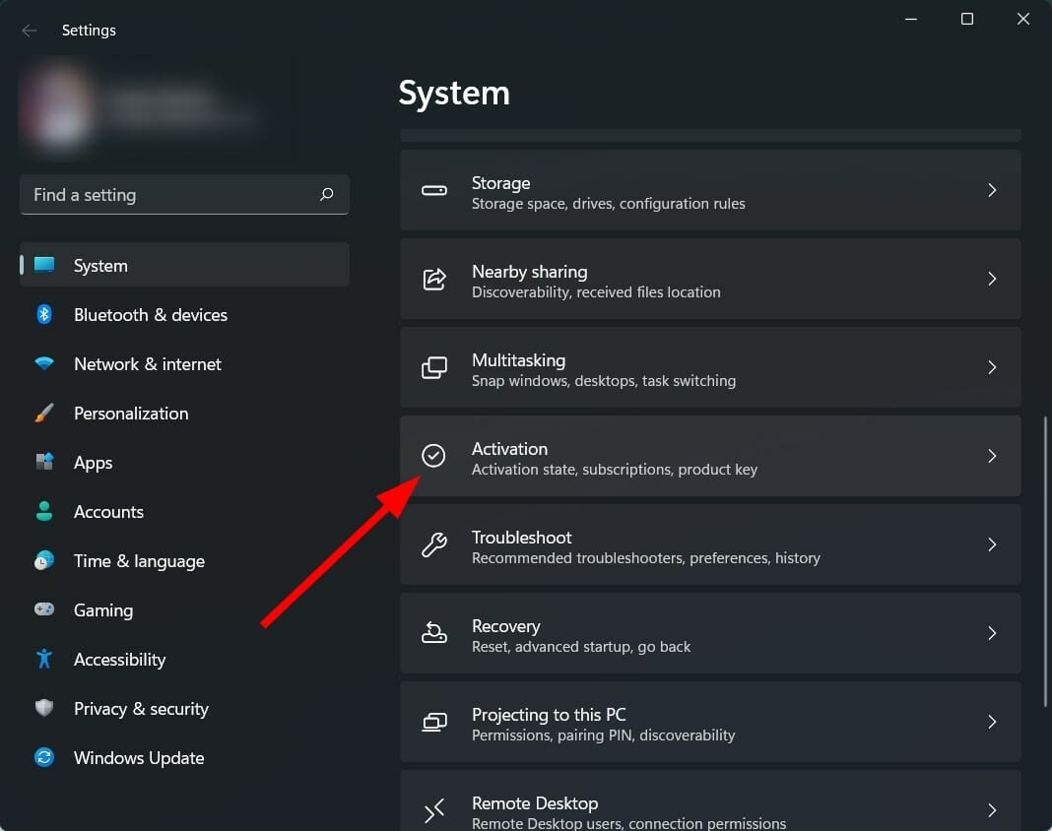Click the Activation checkmark icon

click(x=433, y=456)
